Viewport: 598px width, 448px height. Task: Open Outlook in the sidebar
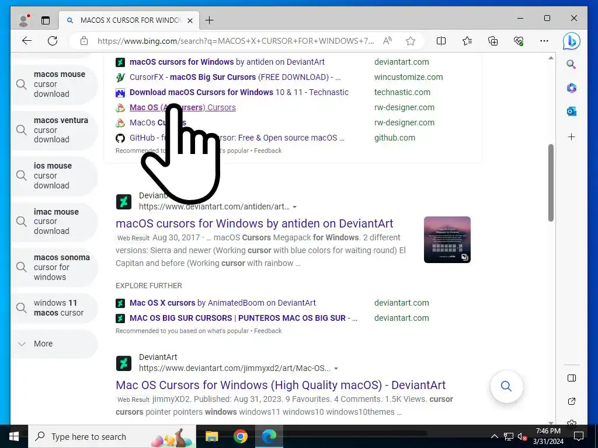(x=571, y=111)
